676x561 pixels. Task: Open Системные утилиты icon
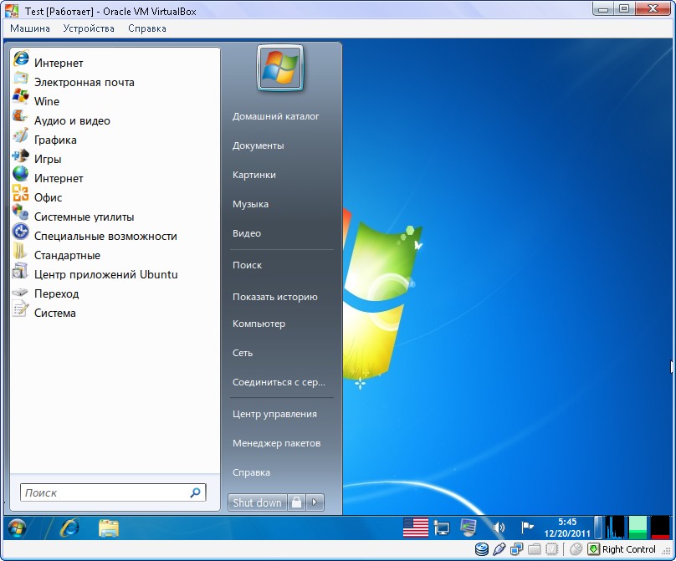coord(21,212)
